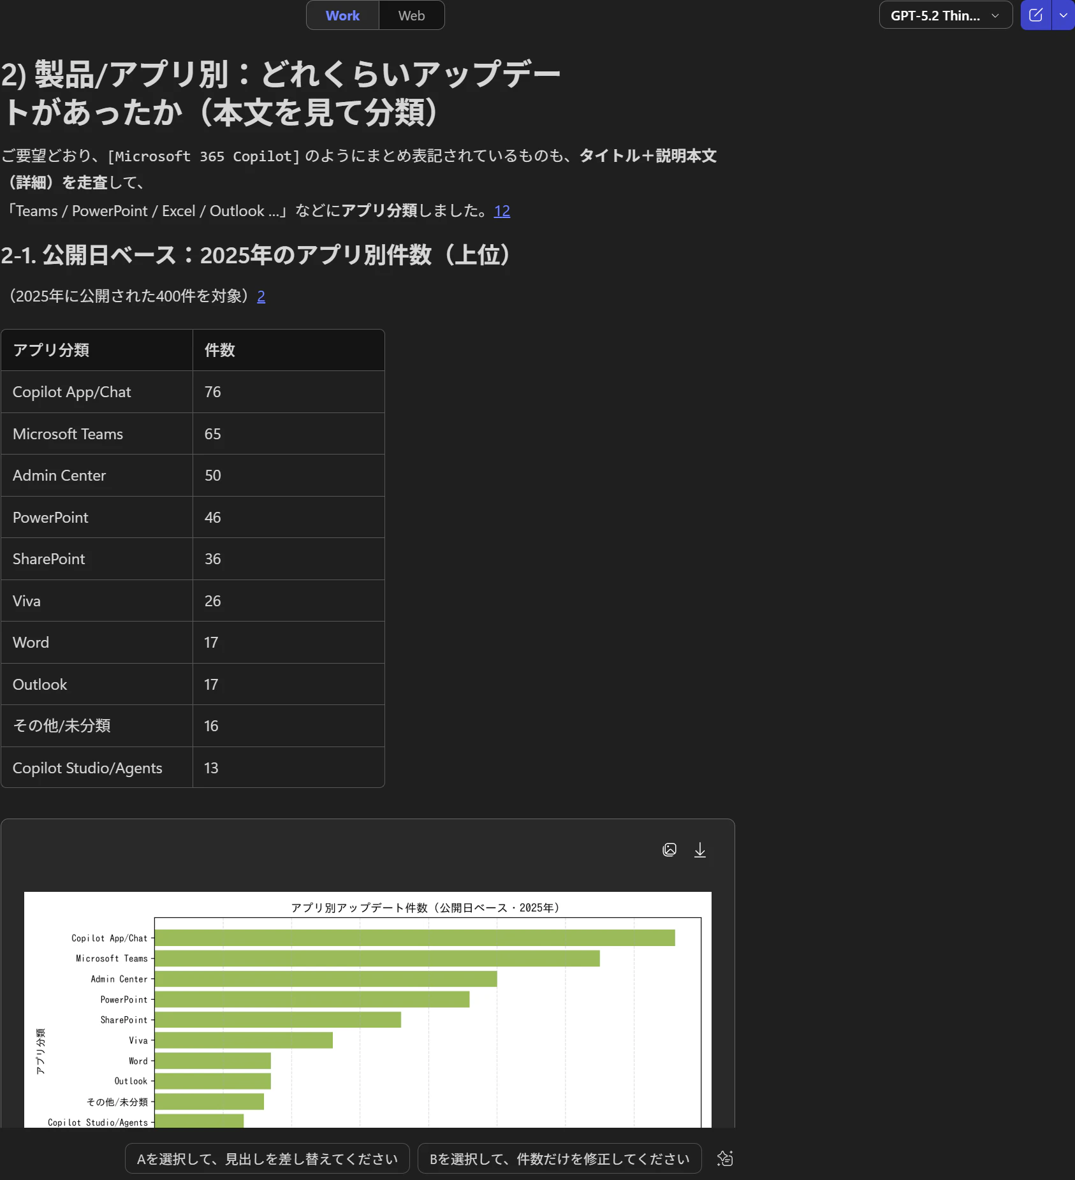Select the '26' count cell
This screenshot has height=1180, width=1075.
[x=288, y=601]
